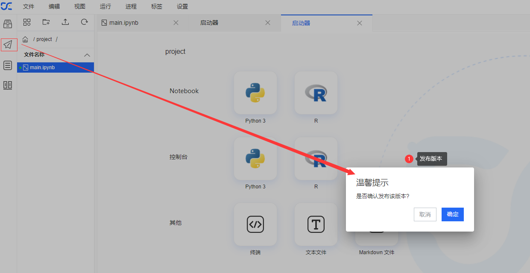Image resolution: width=530 pixels, height=273 pixels.
Task: Create new folder with folder-plus icon
Action: coord(46,22)
